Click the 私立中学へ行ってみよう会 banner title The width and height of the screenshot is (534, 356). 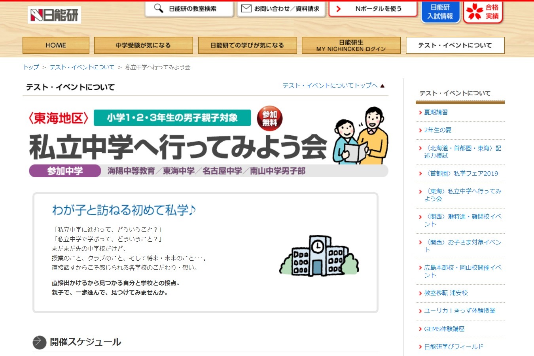(178, 147)
